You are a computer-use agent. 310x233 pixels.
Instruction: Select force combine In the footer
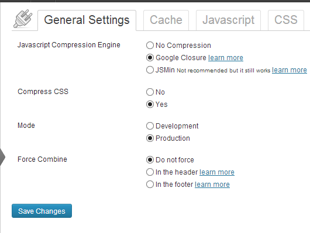tap(150, 185)
